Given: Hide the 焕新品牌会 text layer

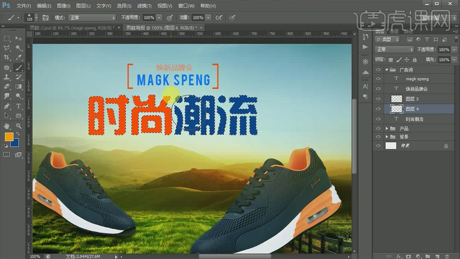Looking at the screenshot, I should point(378,89).
